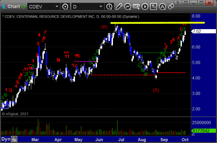Image resolution: width=217 pixels, height=143 pixels.
Task: Click the chart title CDEV description text
Action: point(71,17)
